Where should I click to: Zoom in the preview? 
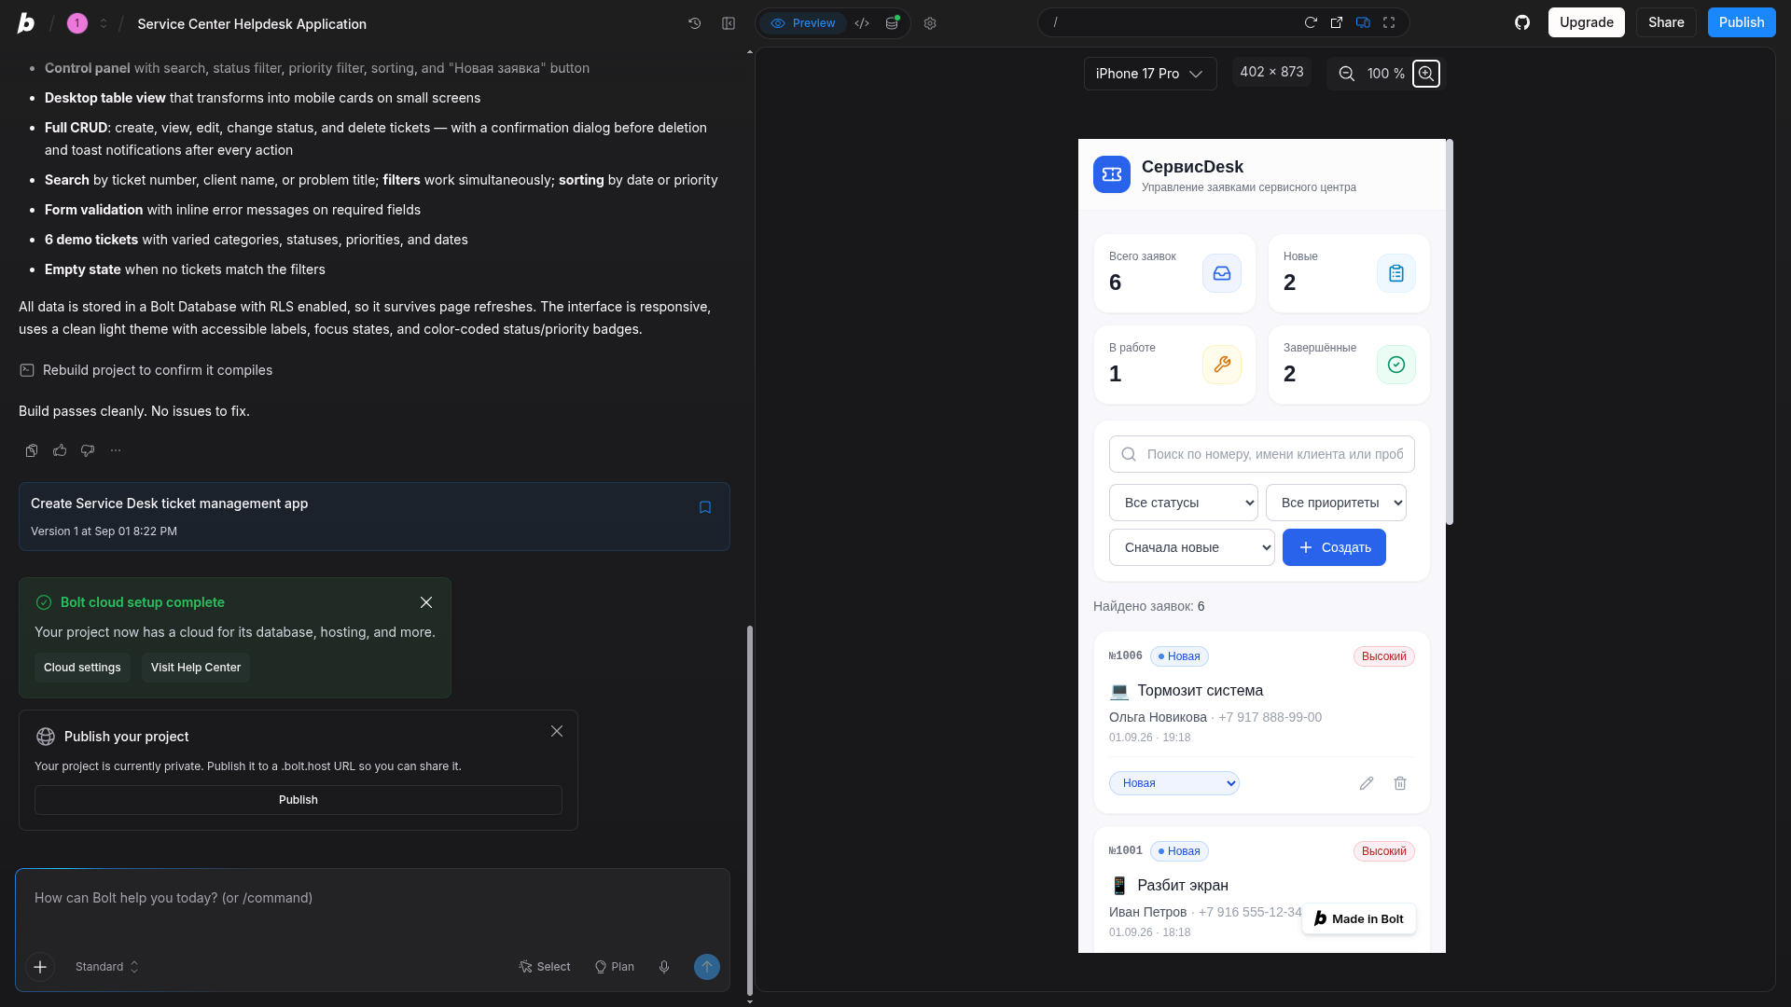(1426, 74)
